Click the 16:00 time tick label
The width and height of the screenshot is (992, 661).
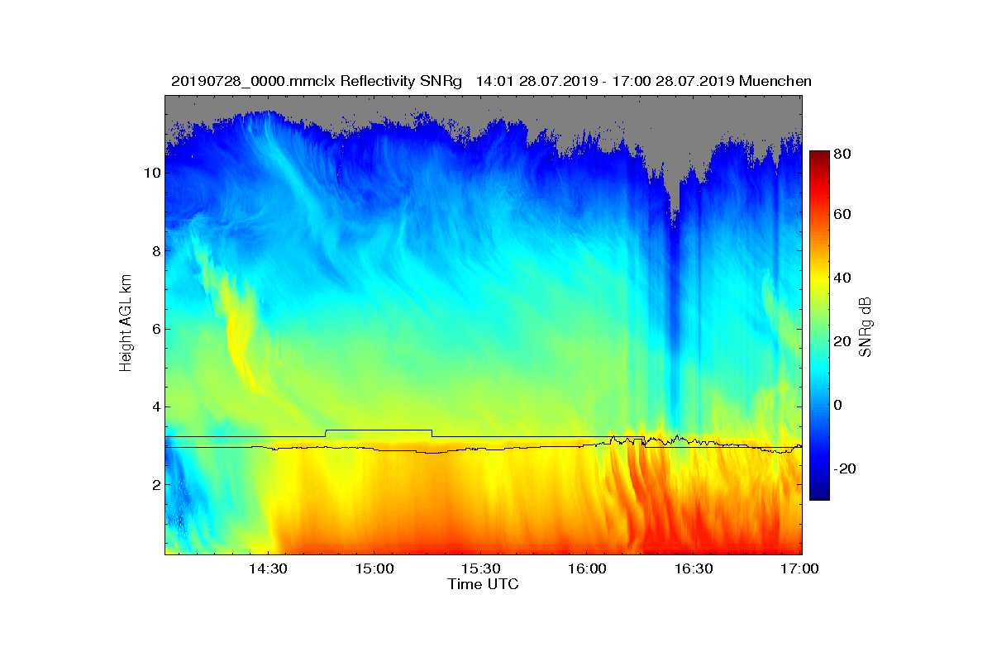pyautogui.click(x=587, y=569)
